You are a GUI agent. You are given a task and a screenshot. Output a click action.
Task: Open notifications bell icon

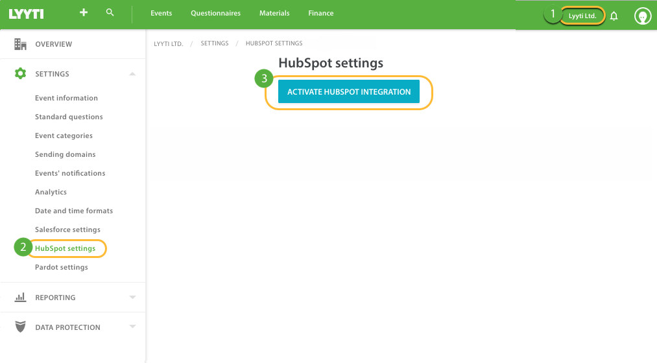[x=614, y=16]
